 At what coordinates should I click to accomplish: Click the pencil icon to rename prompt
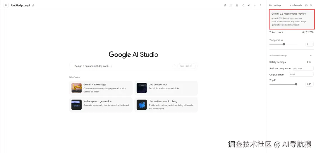click(33, 5)
